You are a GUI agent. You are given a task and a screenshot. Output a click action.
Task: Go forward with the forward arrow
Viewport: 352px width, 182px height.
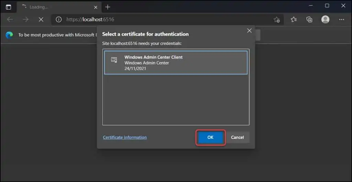coord(25,20)
